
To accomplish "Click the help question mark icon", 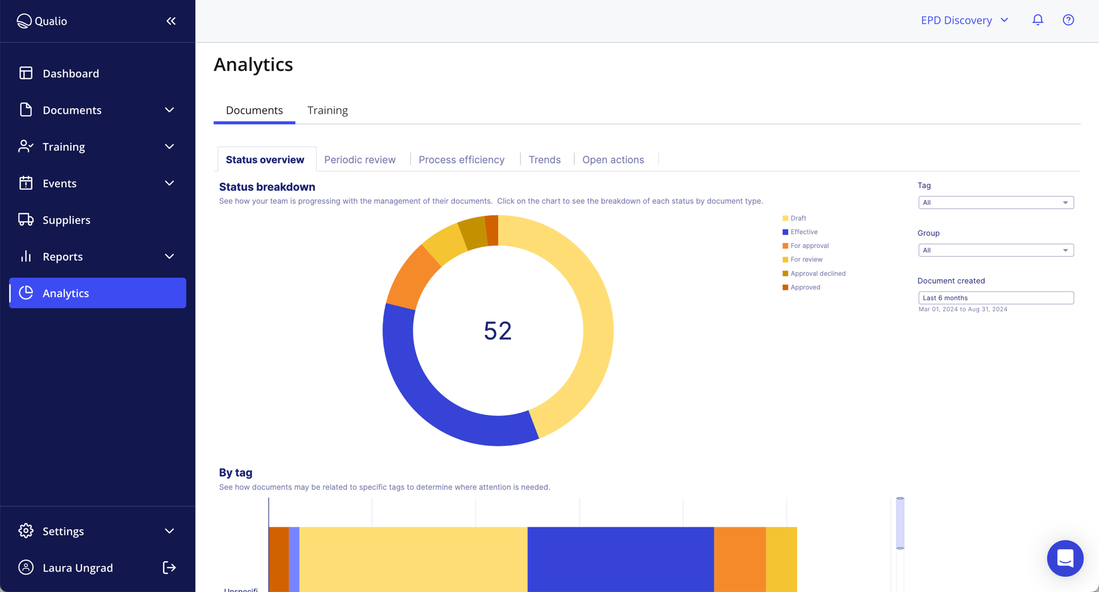I will 1068,20.
